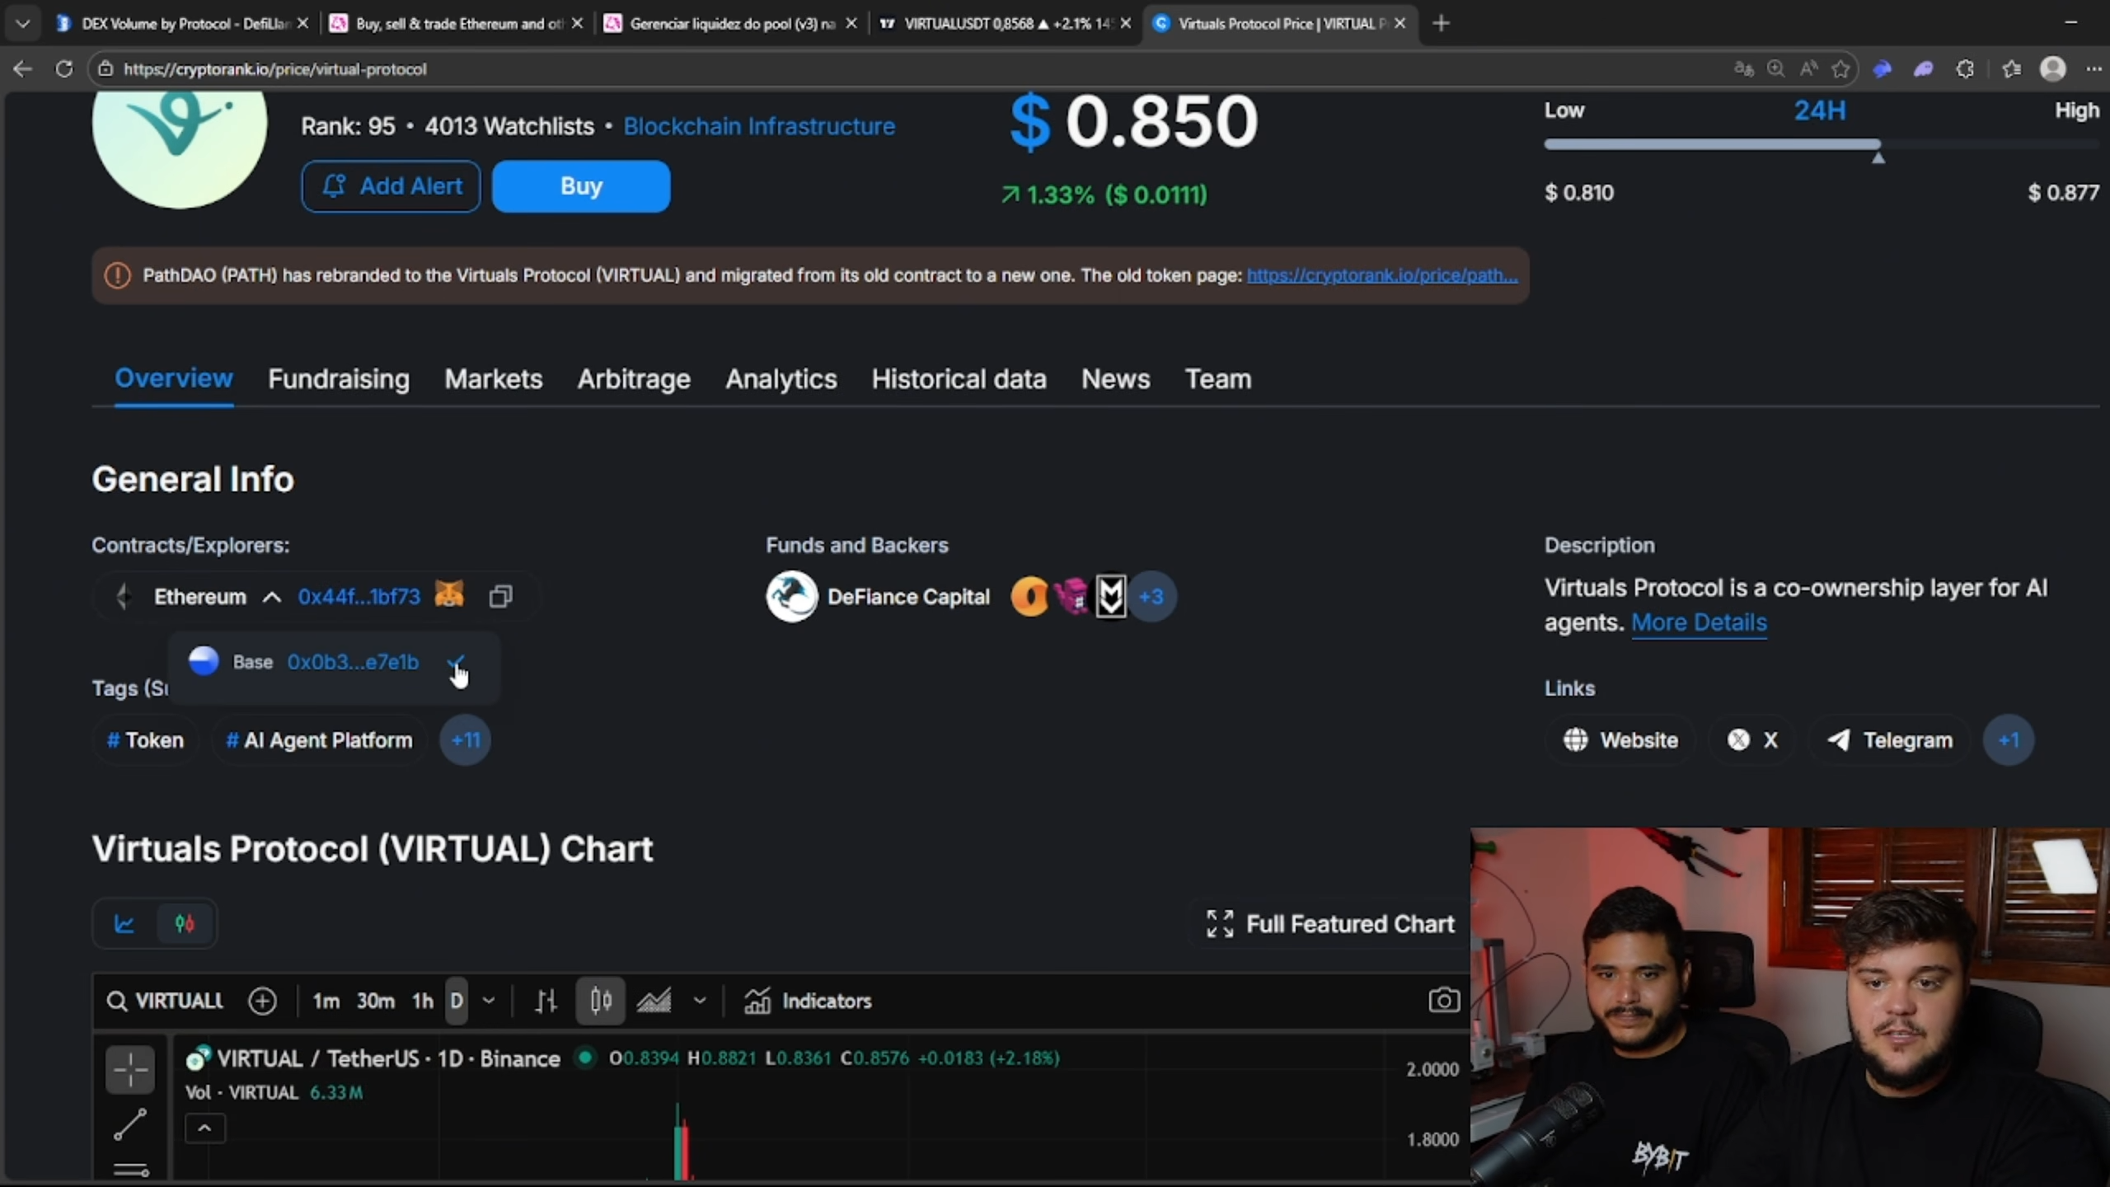Open the favorites list icon
Viewport: 2110px width, 1187px height.
[2011, 69]
